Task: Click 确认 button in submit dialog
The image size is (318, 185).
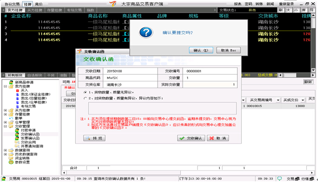Action: click(201, 50)
